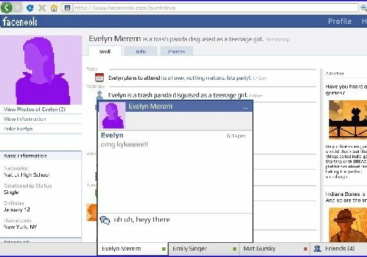Viewport: 367px width, 257px height.
Task: Click the Evelyn Merem profile name heading
Action: point(115,39)
